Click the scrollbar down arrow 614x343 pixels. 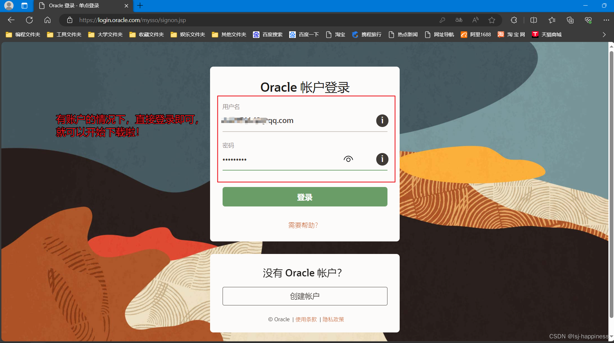click(611, 336)
